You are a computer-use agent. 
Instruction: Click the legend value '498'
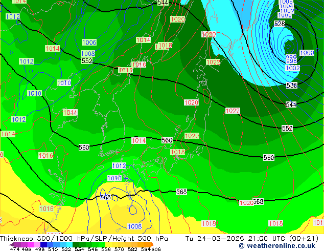(x=40, y=249)
